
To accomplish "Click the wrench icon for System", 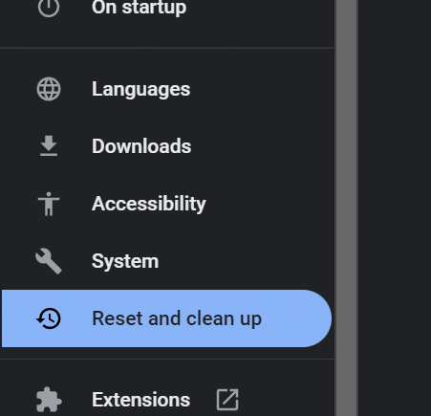I will [x=49, y=261].
